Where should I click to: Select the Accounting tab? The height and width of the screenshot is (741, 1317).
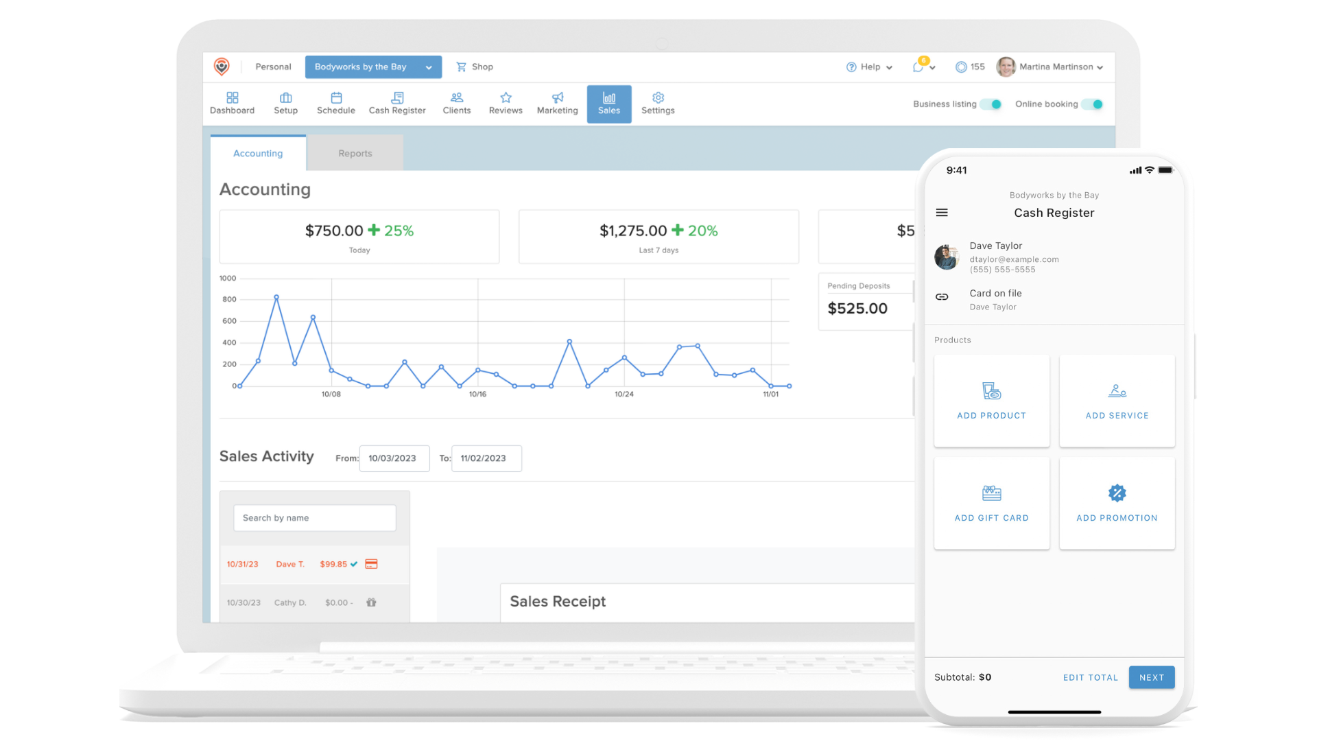[258, 154]
